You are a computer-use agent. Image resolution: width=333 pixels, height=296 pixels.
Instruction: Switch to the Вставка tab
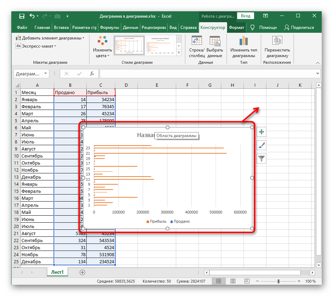[61, 27]
